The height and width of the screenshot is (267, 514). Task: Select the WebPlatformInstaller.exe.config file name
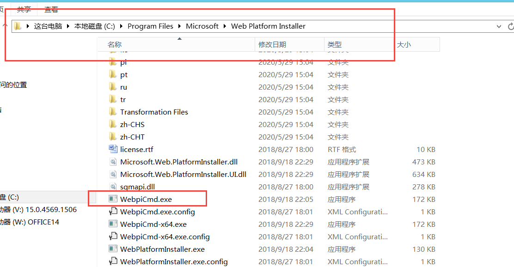pos(174,262)
